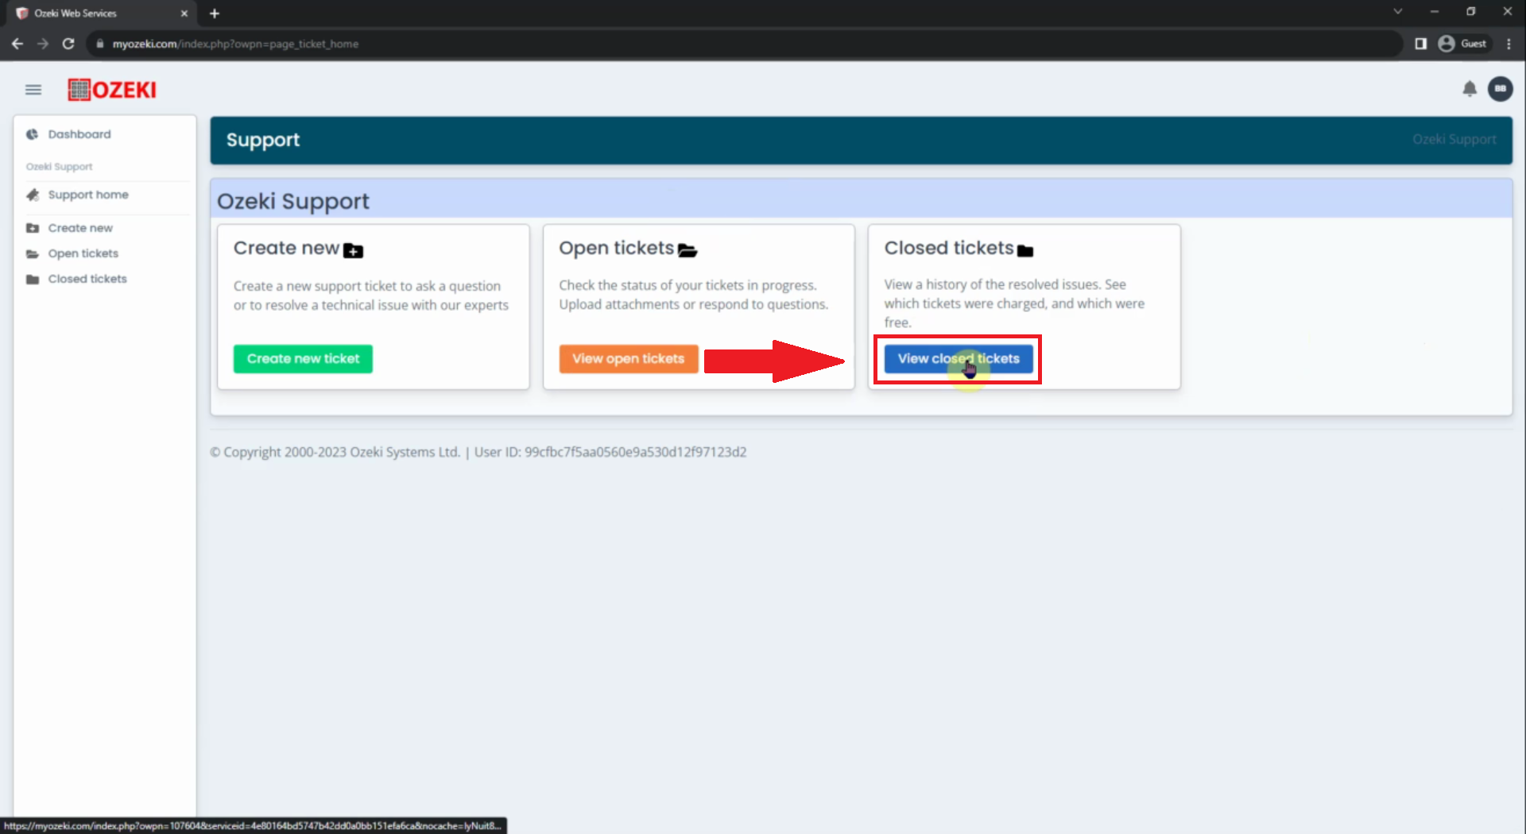Viewport: 1526px width, 834px height.
Task: Click the Create new ticket button
Action: click(x=303, y=359)
